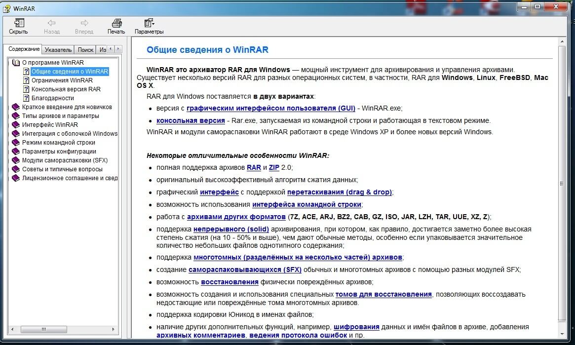Click the Печать (Print) printer icon
Screen dimensions: 575x345
click(116, 23)
